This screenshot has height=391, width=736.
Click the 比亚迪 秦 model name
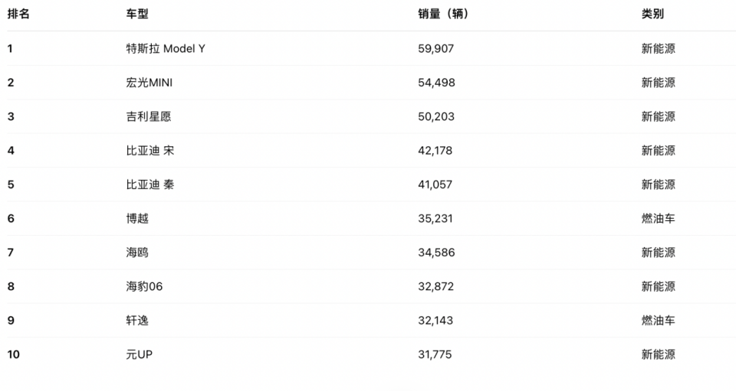tap(150, 184)
